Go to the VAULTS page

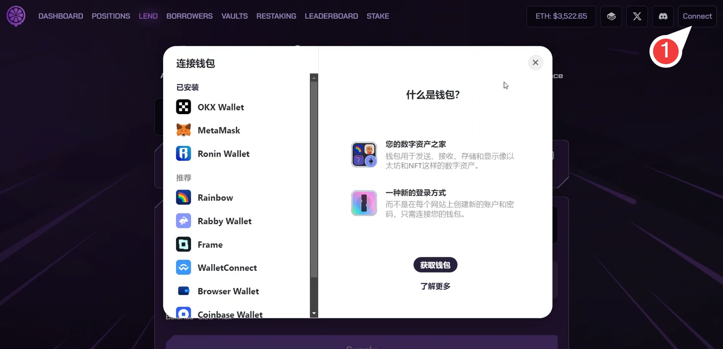(234, 16)
